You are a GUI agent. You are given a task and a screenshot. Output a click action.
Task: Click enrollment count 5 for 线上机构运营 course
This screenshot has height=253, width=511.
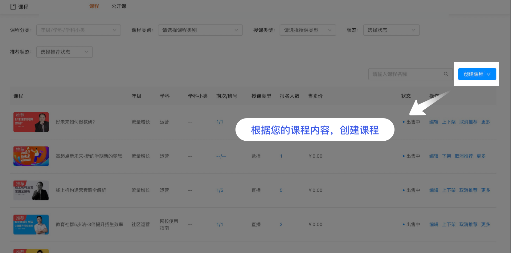(x=281, y=190)
